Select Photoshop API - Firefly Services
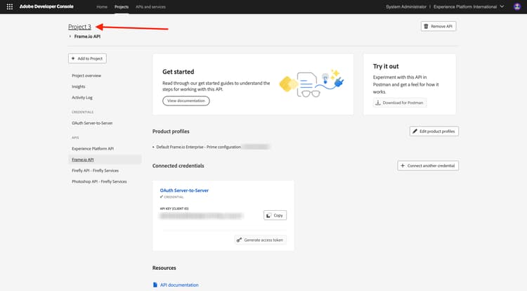Viewport: 527px width, 291px height. [x=99, y=181]
